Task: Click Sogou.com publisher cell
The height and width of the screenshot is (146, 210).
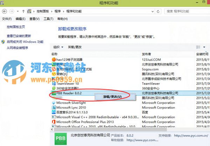Action: tap(150, 69)
